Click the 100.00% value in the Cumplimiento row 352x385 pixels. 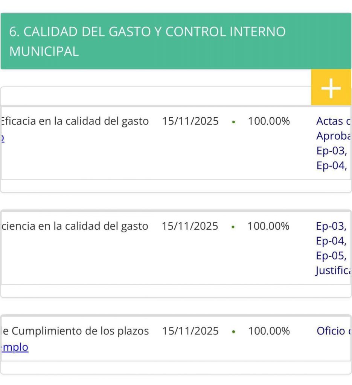point(269,331)
